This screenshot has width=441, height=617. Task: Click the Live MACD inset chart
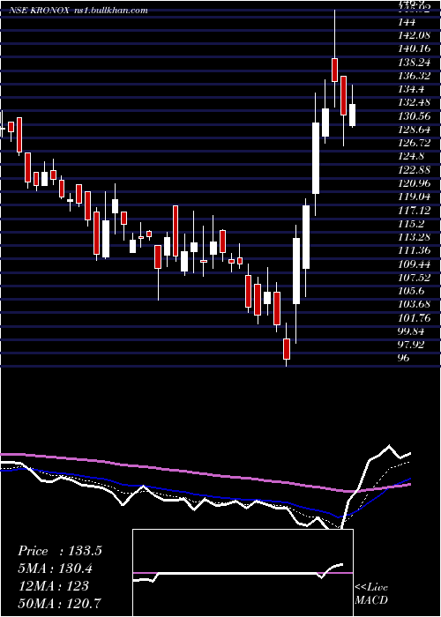(243, 573)
